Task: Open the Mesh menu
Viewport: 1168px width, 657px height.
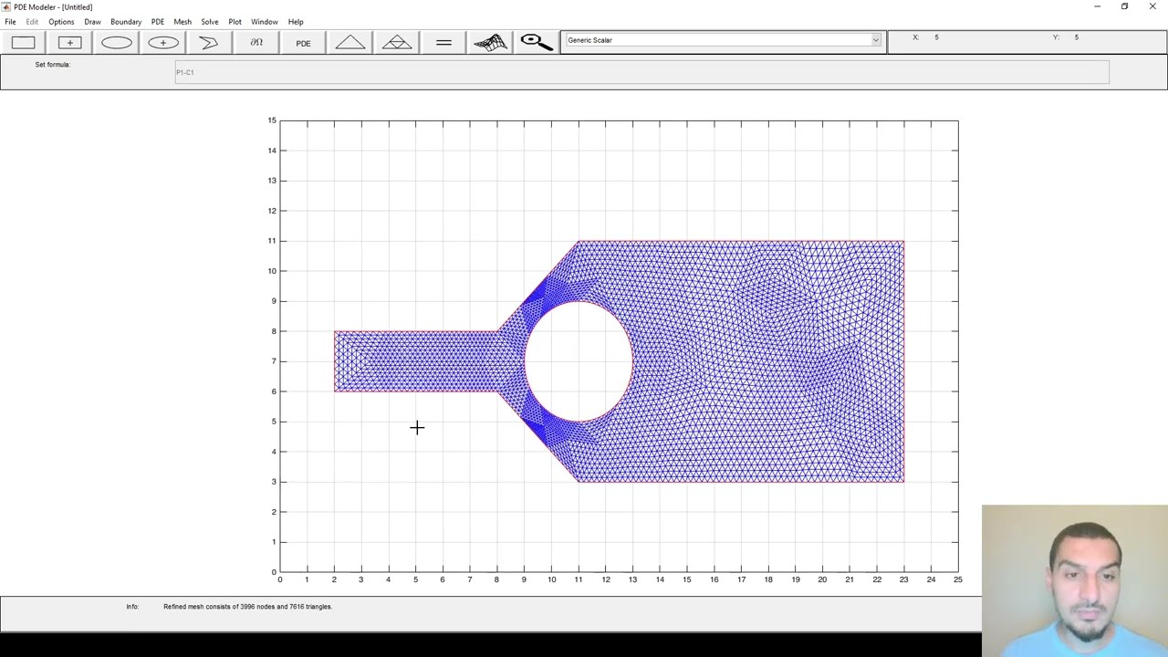Action: 182,22
